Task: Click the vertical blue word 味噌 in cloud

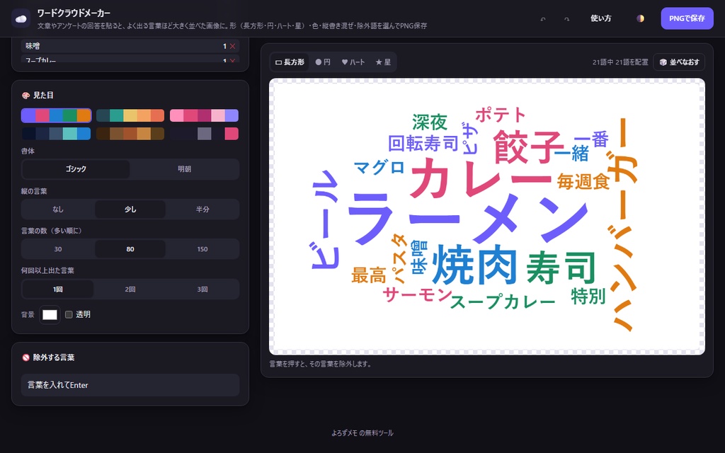Action: [x=420, y=258]
